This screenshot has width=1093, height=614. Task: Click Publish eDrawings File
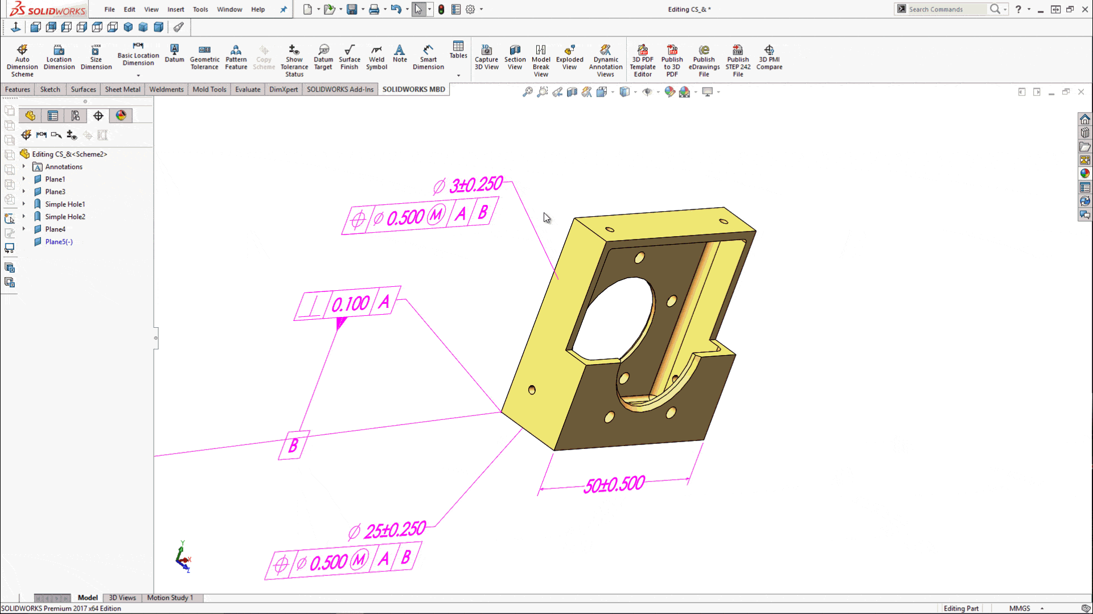tap(704, 60)
